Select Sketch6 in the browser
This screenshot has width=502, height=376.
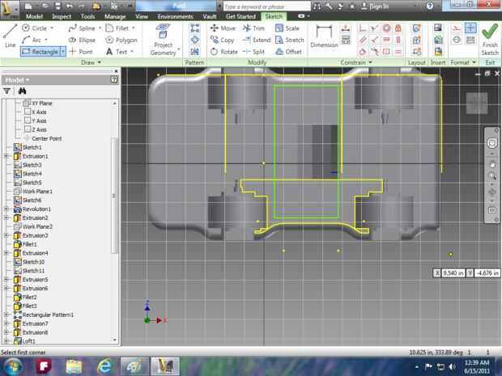28,201
